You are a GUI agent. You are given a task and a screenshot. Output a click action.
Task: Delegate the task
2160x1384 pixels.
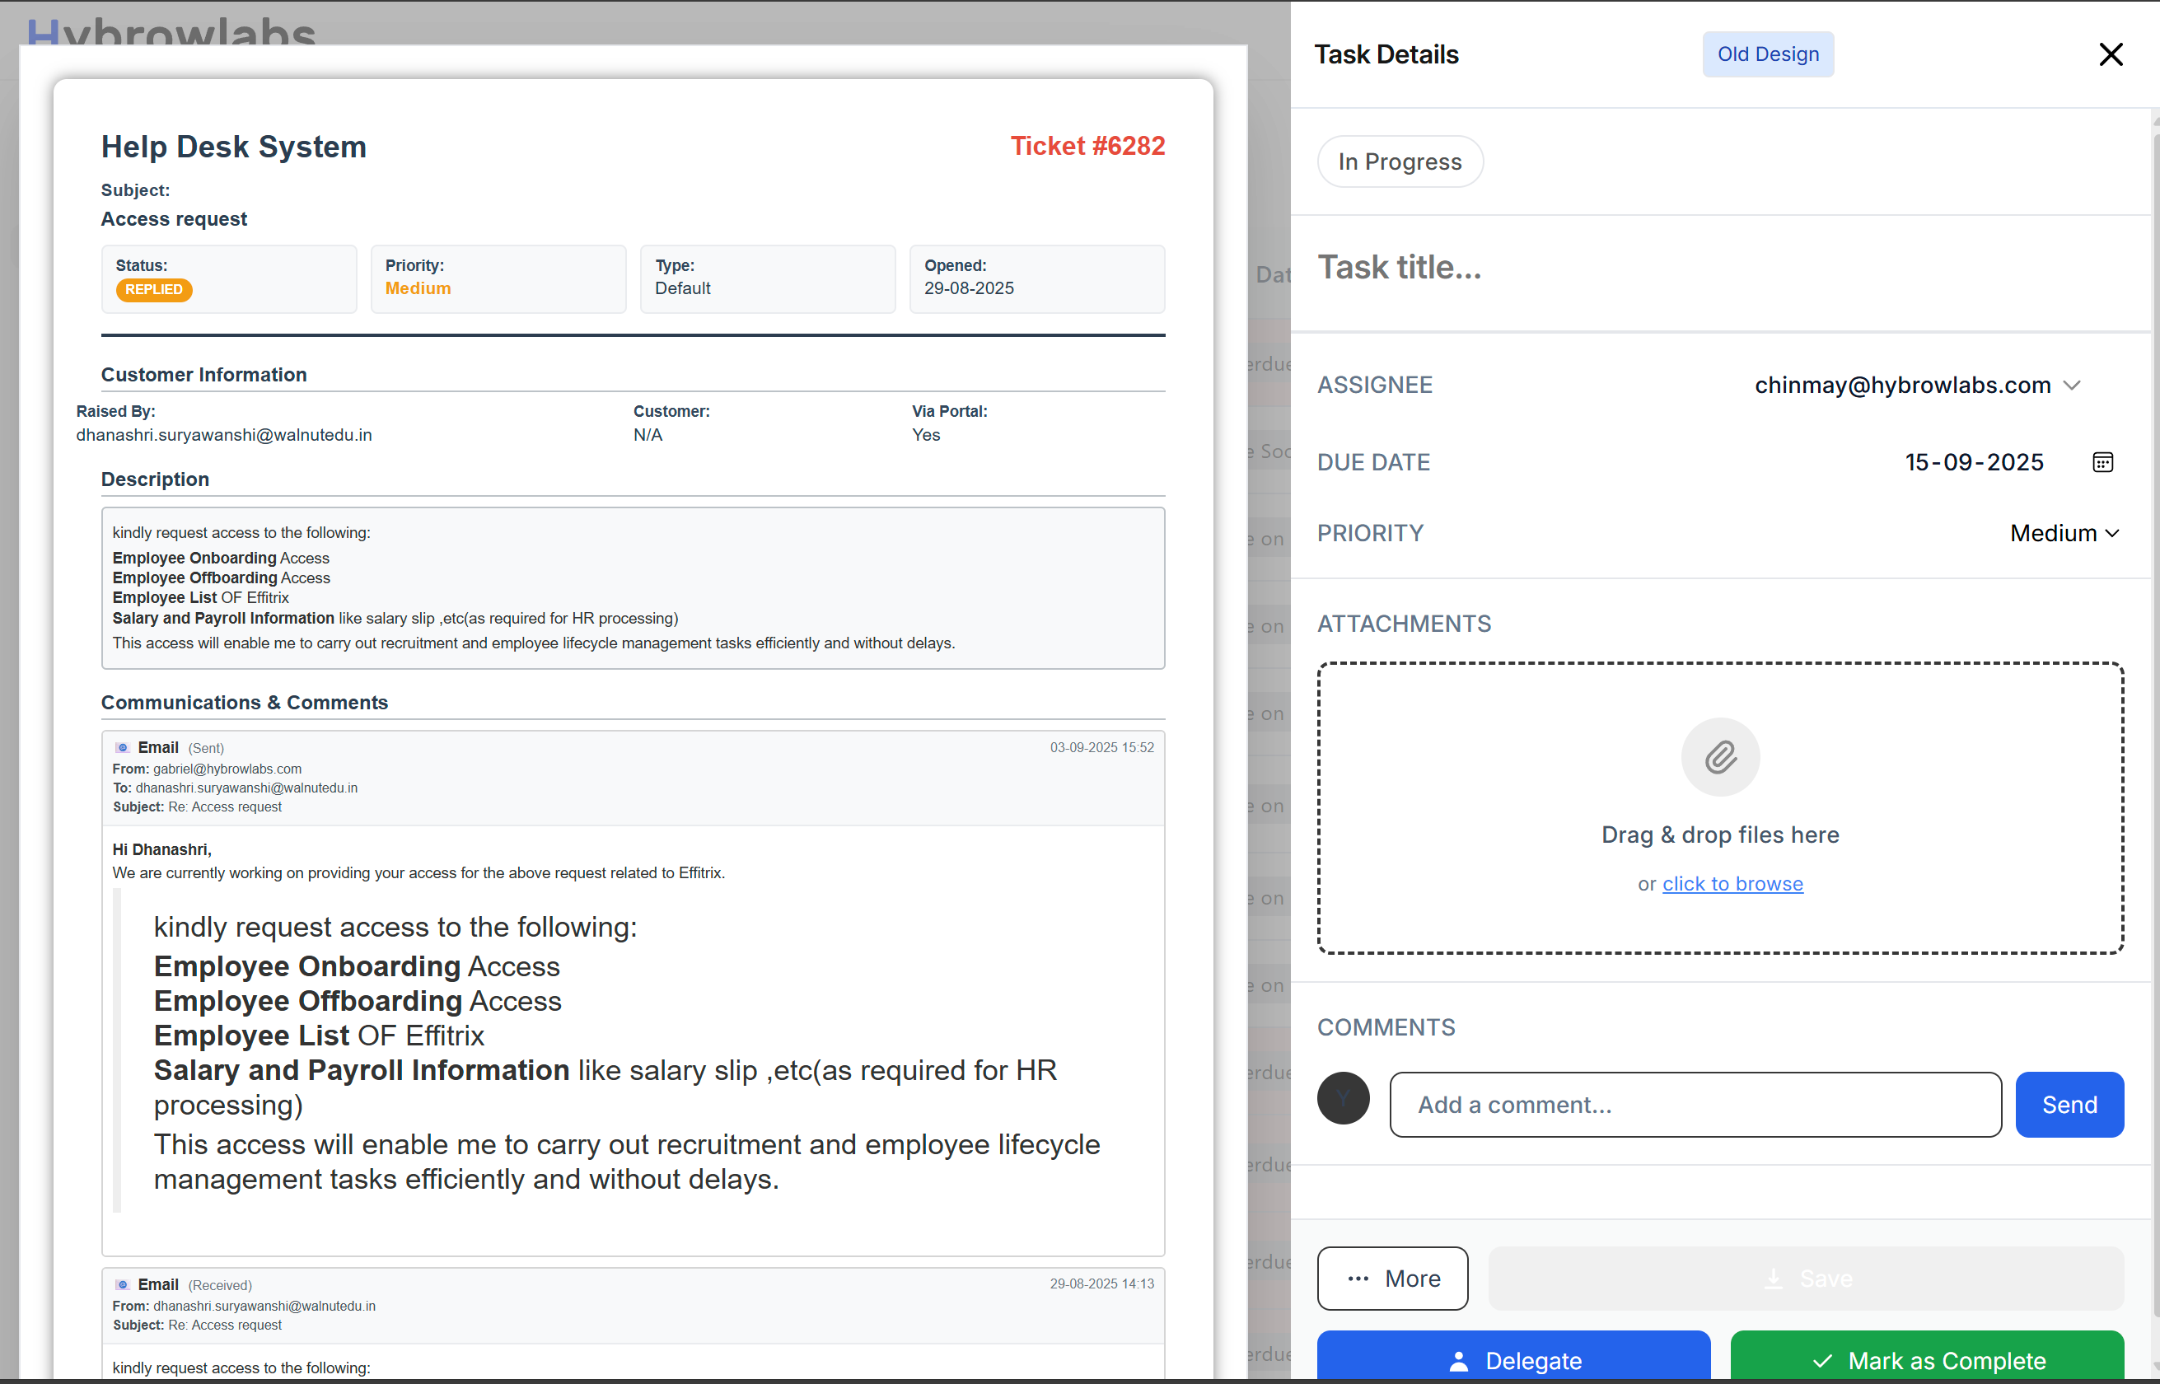(x=1513, y=1357)
